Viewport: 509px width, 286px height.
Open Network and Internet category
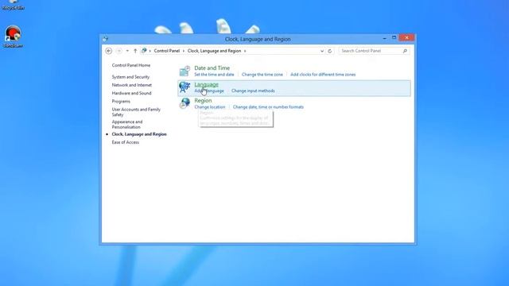(x=132, y=85)
